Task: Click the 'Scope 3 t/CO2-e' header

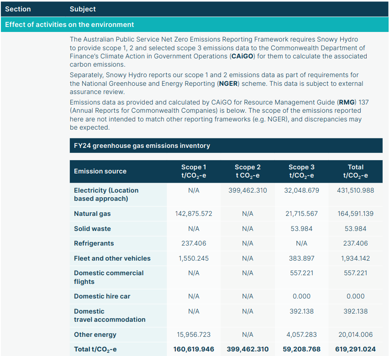Action: [301, 171]
